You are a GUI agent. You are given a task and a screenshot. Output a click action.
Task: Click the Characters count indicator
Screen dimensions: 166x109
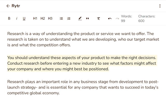pos(147,19)
